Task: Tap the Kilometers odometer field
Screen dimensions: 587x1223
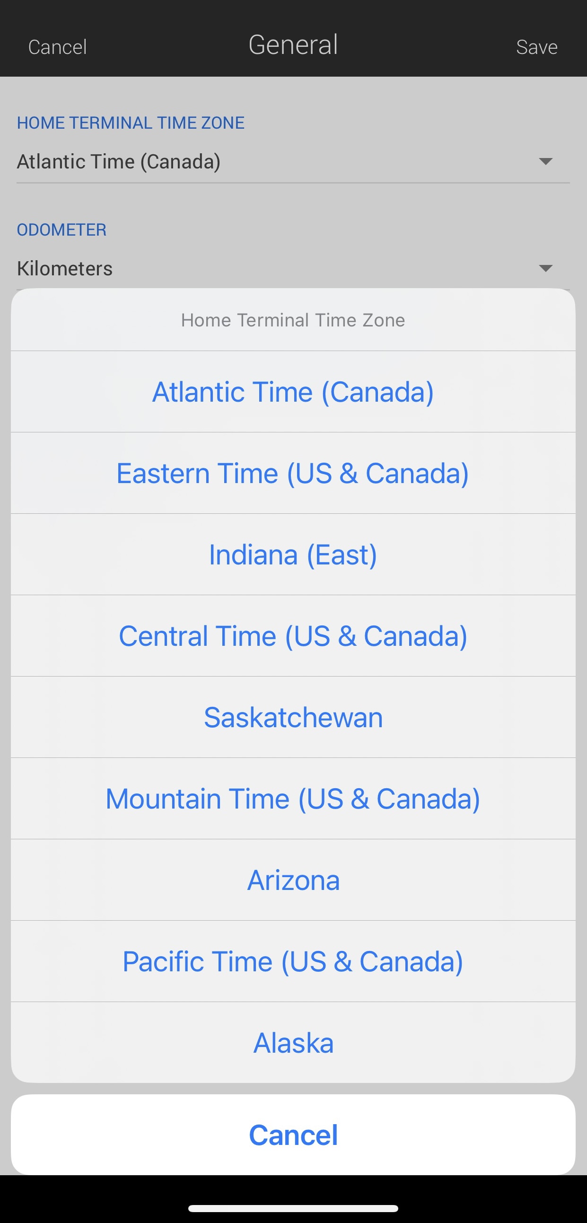Action: click(293, 269)
